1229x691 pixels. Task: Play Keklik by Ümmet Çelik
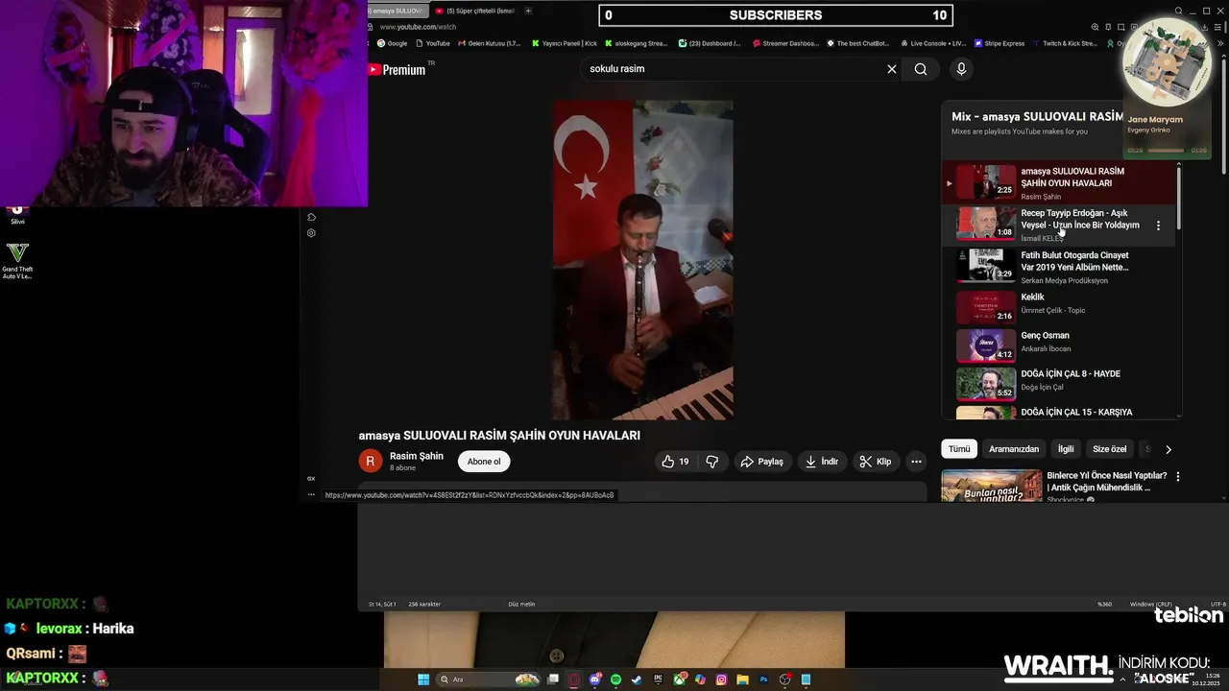1061,307
